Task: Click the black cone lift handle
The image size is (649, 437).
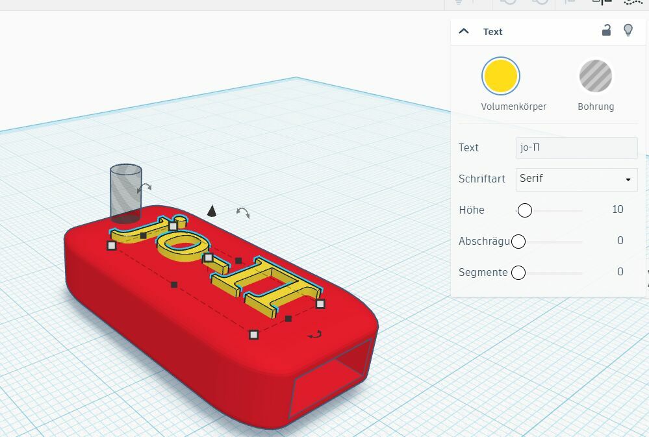Action: pos(211,210)
